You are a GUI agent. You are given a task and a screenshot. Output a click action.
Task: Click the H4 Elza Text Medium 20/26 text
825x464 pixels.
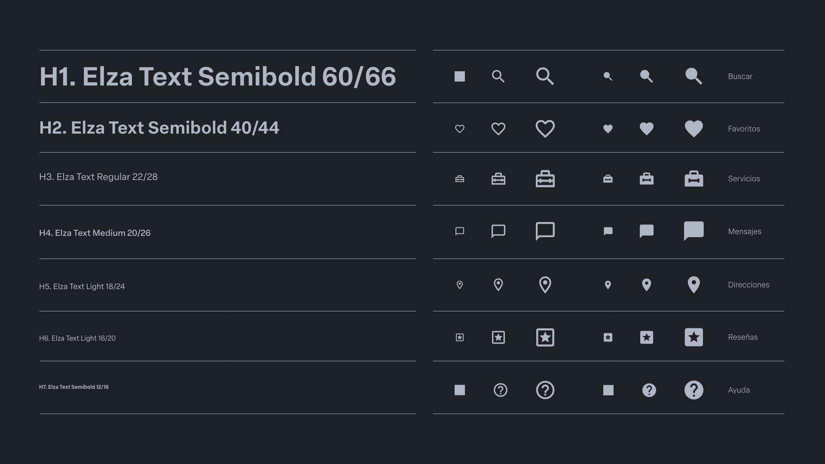coord(95,233)
